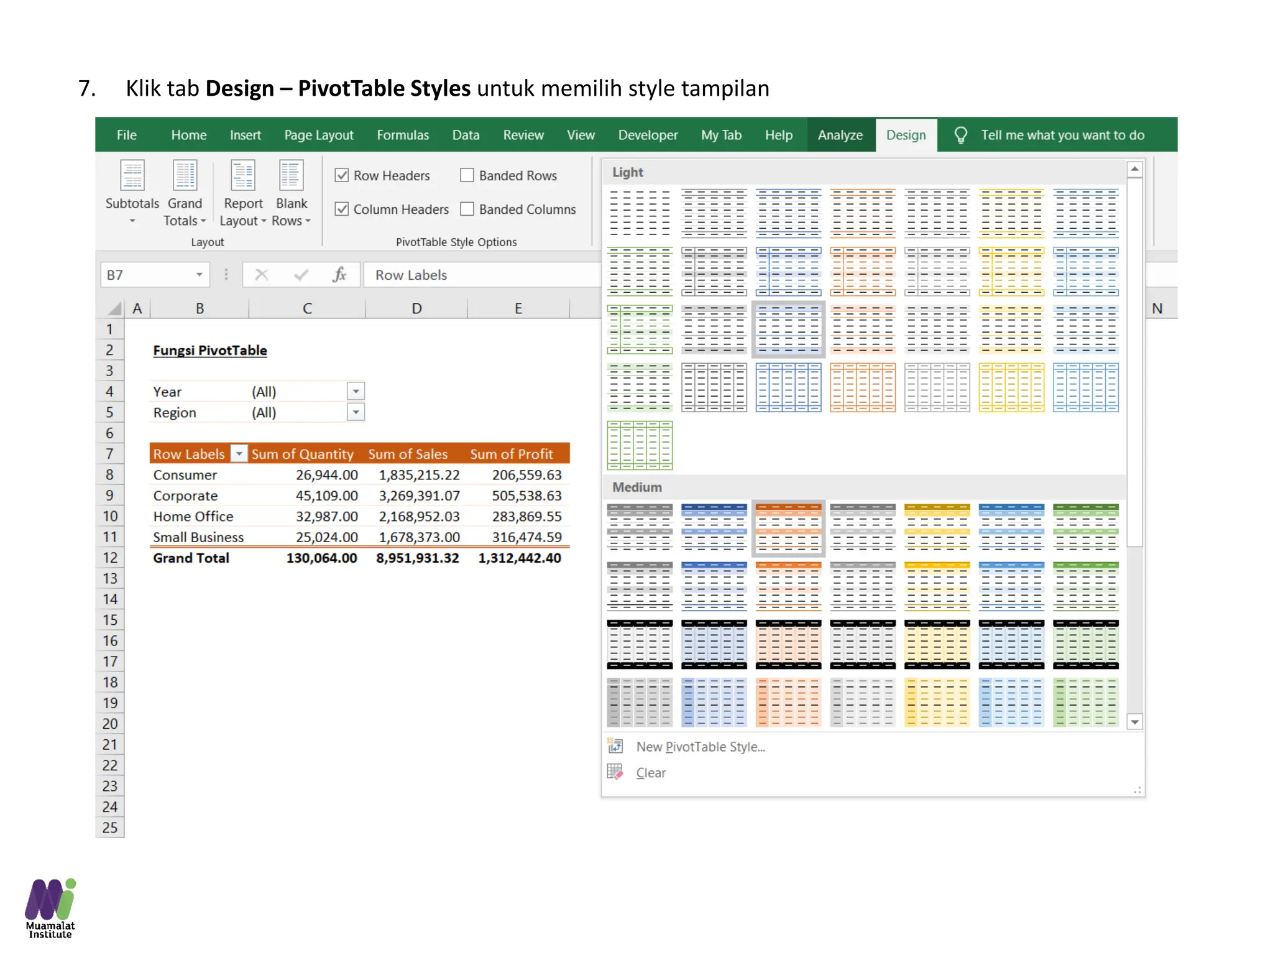The height and width of the screenshot is (955, 1273).
Task: Select the yellow black-header Medium style thumbnail
Action: pos(937,644)
